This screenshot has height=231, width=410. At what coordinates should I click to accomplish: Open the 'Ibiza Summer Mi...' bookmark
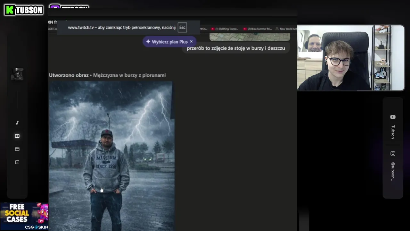(258, 29)
